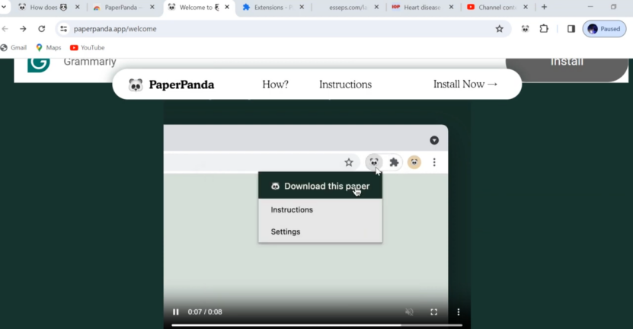Enter fullscreen for the demo video
Image resolution: width=633 pixels, height=329 pixels.
coord(433,312)
